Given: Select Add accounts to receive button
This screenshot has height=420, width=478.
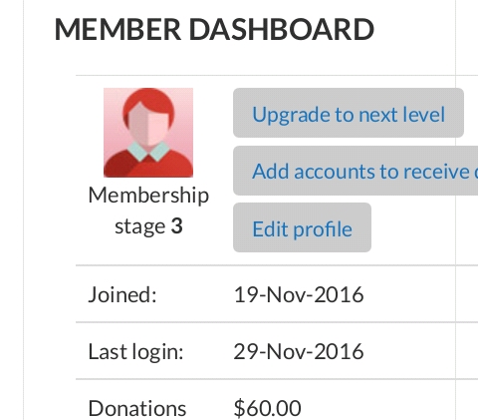Looking at the screenshot, I should (356, 171).
